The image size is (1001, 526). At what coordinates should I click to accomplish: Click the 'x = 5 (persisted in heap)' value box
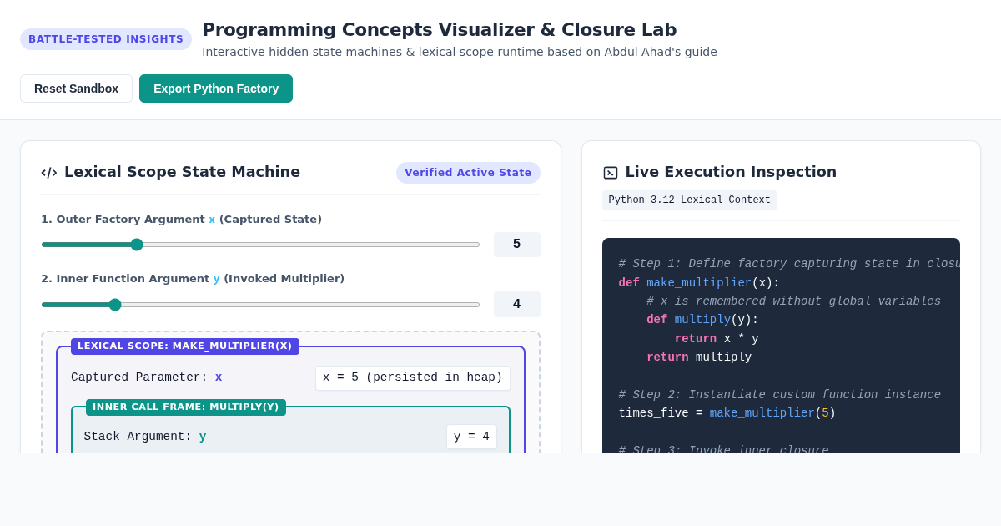(x=413, y=377)
